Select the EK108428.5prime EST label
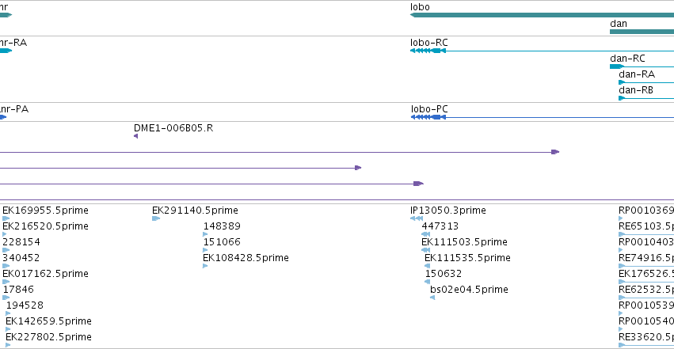 coord(246,258)
